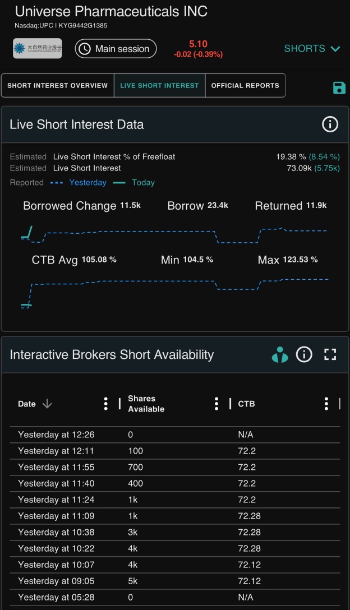350x610 pixels.
Task: Toggle the Yesterday series in chart legend
Action: coord(79,182)
